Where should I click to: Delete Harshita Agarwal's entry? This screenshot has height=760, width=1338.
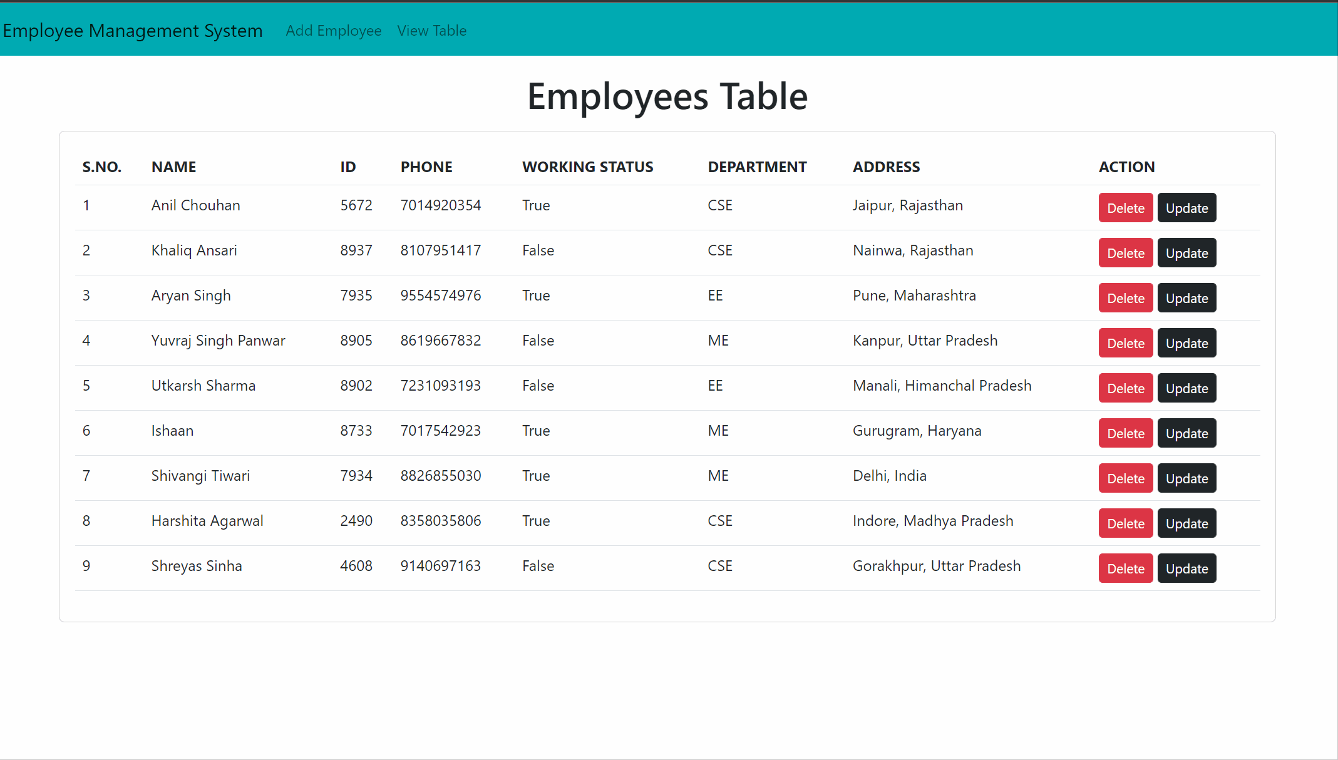pyautogui.click(x=1125, y=523)
